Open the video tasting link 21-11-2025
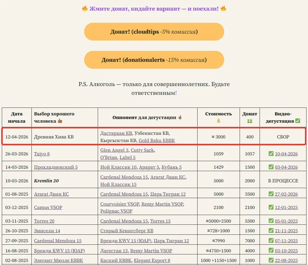 tap(286, 230)
